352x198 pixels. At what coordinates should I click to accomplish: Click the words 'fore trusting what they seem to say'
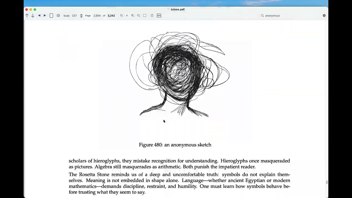[x=107, y=192]
